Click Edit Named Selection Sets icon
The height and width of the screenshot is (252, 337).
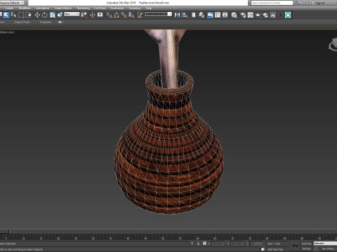click(x=140, y=15)
